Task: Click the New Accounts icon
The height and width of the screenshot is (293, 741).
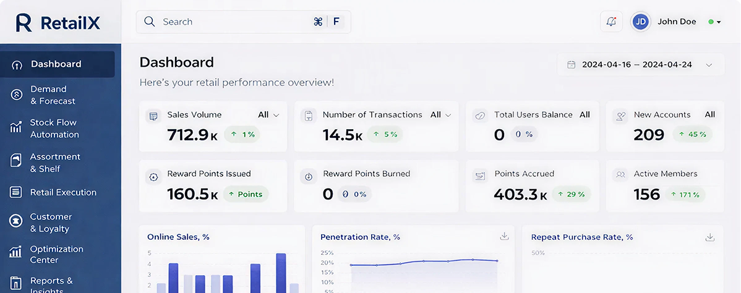Action: coord(620,116)
